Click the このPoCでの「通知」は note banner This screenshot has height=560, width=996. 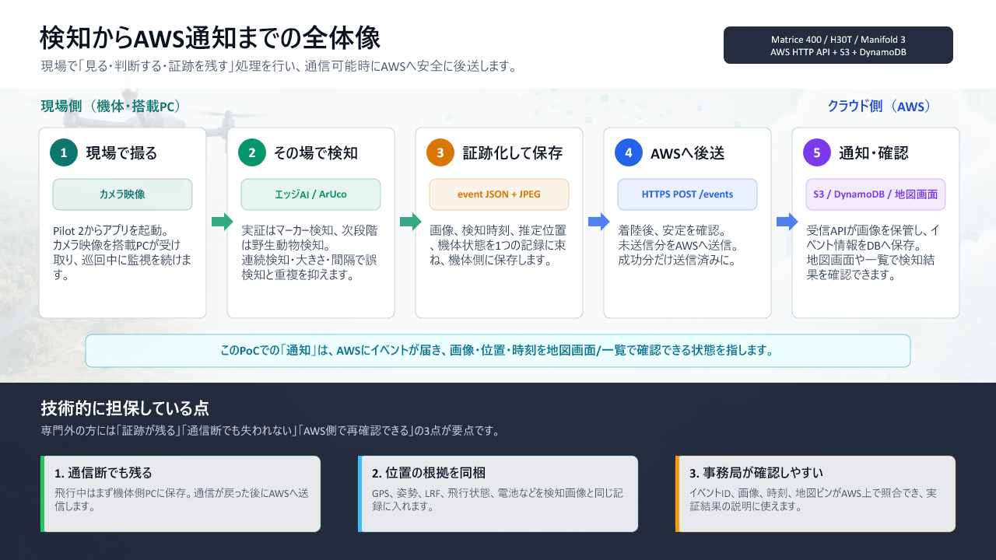tap(498, 351)
